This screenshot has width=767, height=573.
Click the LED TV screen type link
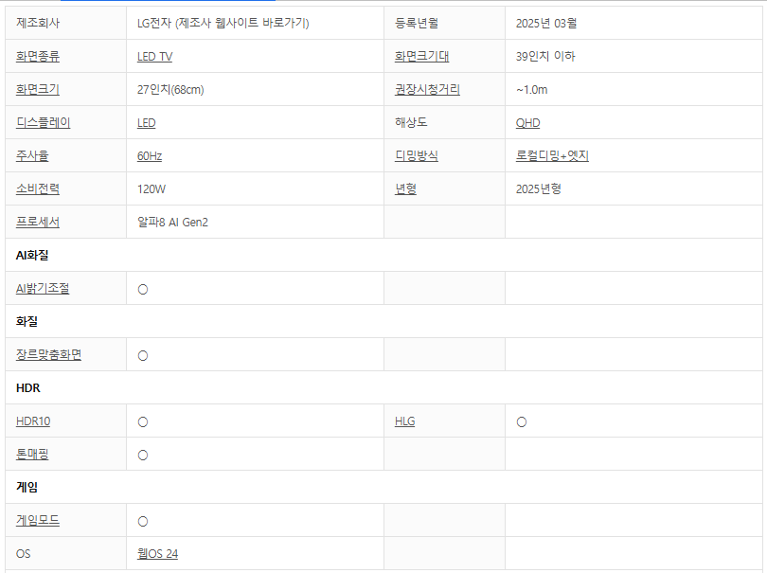click(x=154, y=57)
